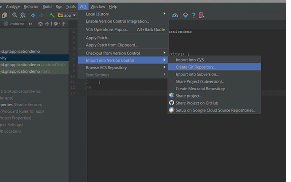Expand the Local History submenu
Image resolution: width=291 pixels, height=182 pixels.
point(123,14)
